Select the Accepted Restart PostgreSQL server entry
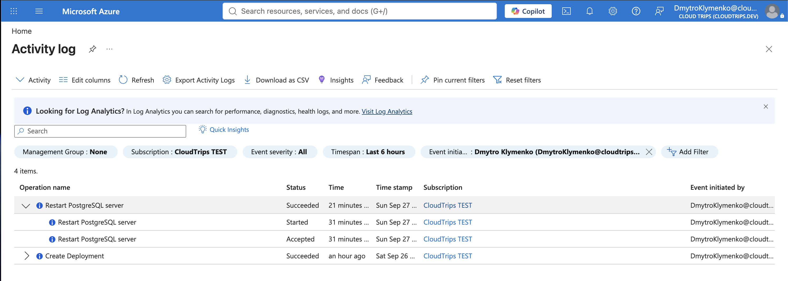Image resolution: width=788 pixels, height=281 pixels. tap(97, 239)
